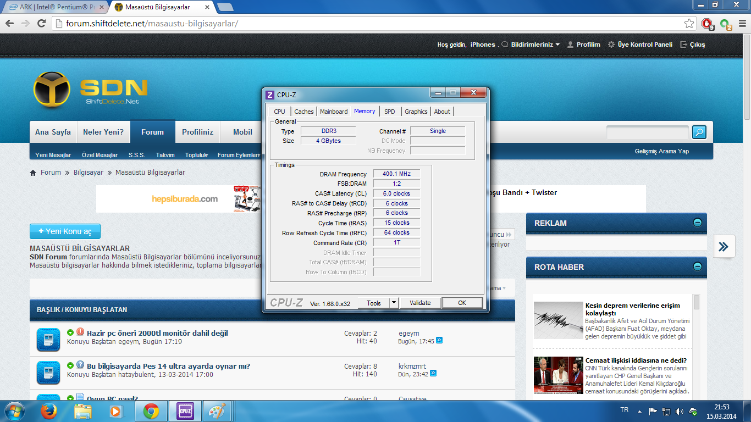
Task: Expand the Forum Eylemleri submenu
Action: click(239, 156)
